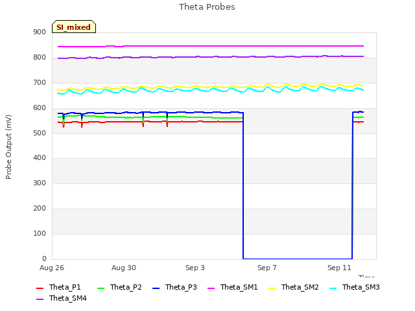Click the 100 y-axis tick label
The image size is (415, 311).
pos(40,233)
